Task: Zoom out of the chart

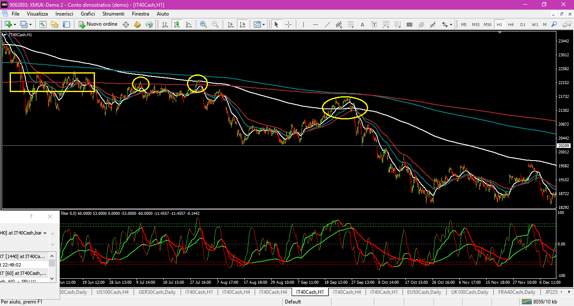Action: 215,24
